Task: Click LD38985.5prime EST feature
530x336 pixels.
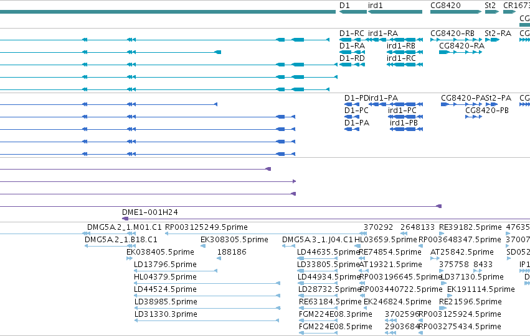Action: pos(207,309)
